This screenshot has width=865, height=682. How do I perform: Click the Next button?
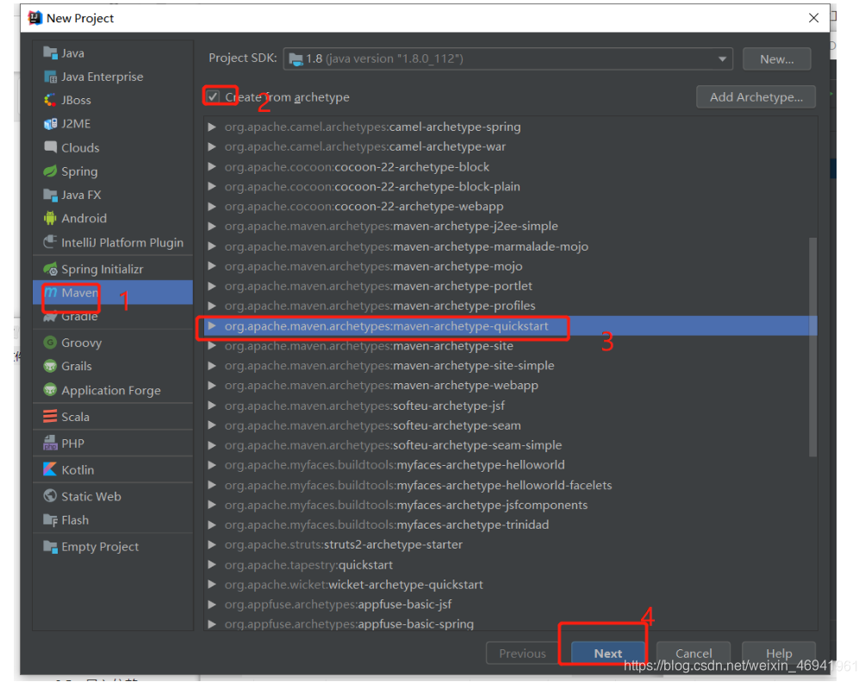(608, 654)
